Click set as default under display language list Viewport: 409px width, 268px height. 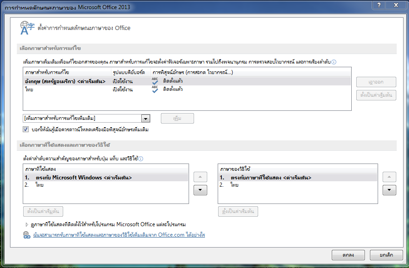[x=43, y=211]
